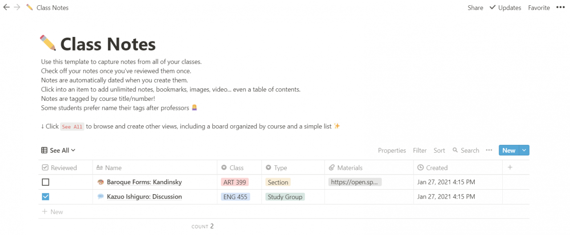This screenshot has height=235, width=570.
Task: Open the dropdown arrow beside New button
Action: (524, 151)
